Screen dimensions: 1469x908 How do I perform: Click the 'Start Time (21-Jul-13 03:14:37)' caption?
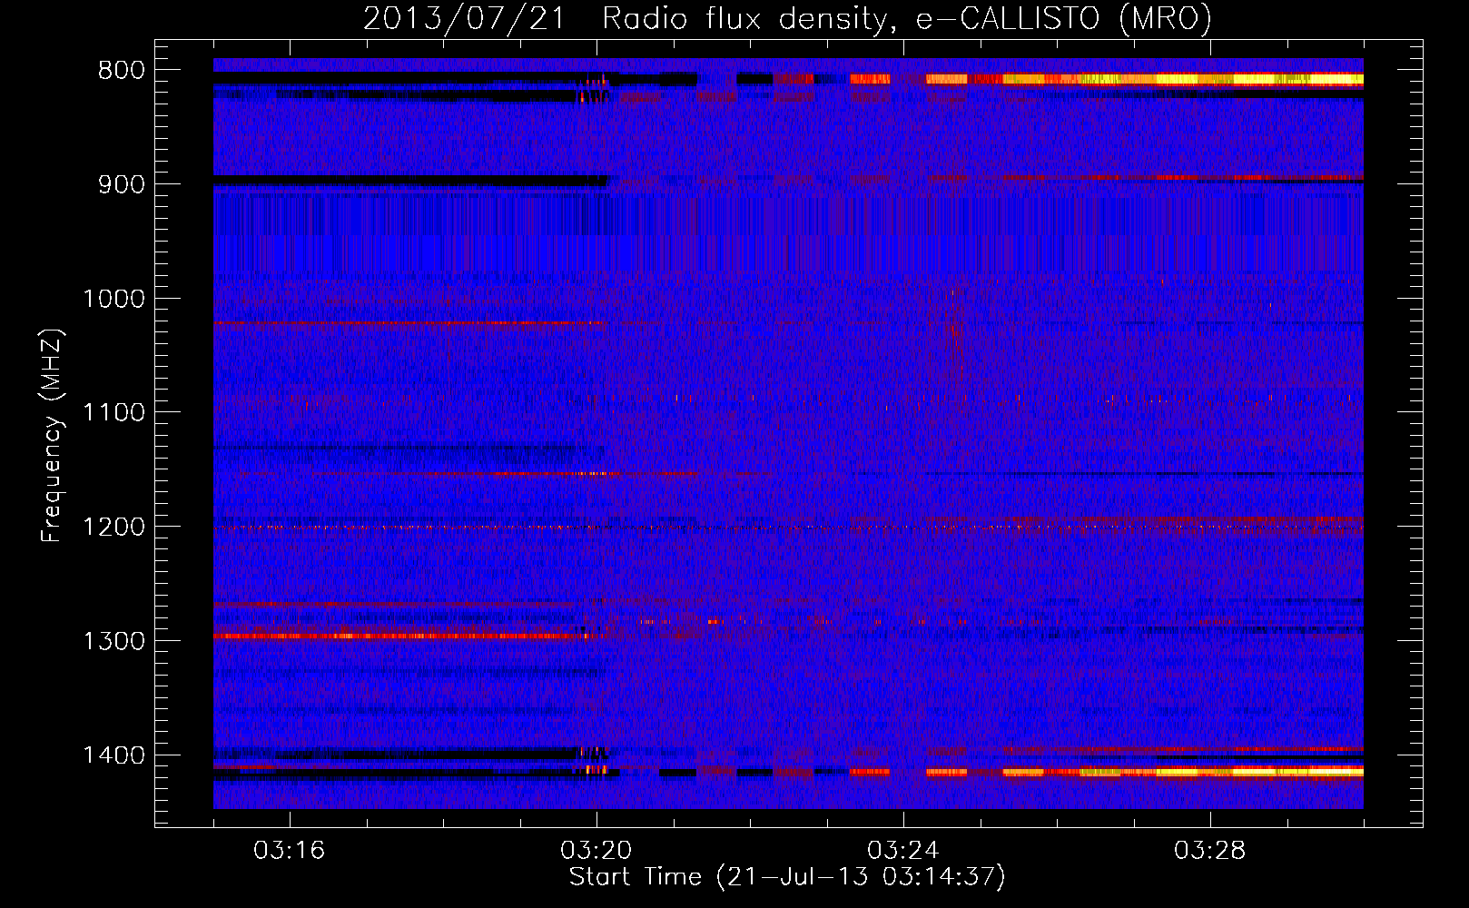(x=787, y=877)
